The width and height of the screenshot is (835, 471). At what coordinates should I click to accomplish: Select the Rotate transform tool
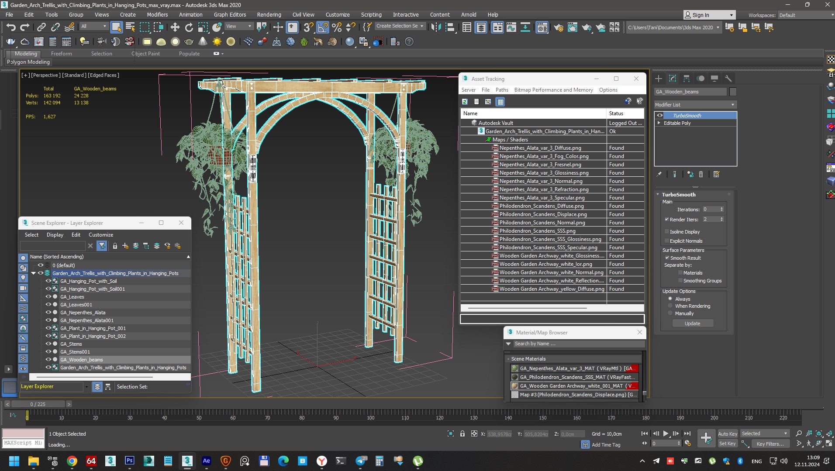click(189, 28)
